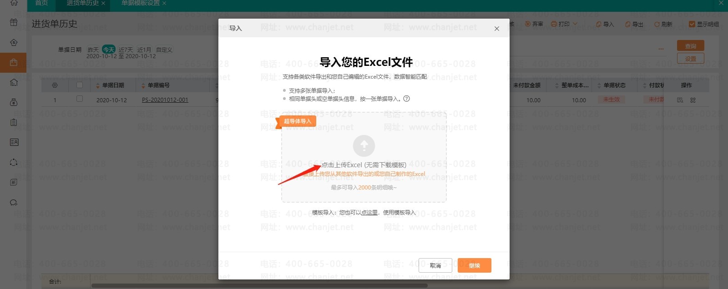Close the 进货单历史 tab
The width and height of the screenshot is (728, 289).
click(103, 4)
